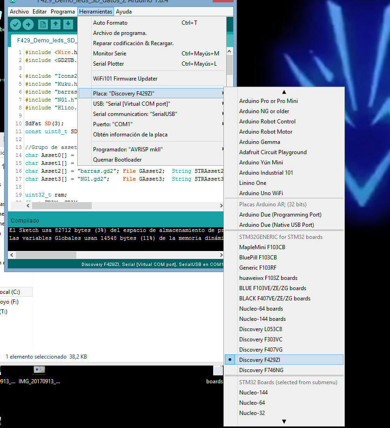Image resolution: width=390 pixels, height=428 pixels.
Task: Select Discovery F407VG board
Action: [x=284, y=349]
